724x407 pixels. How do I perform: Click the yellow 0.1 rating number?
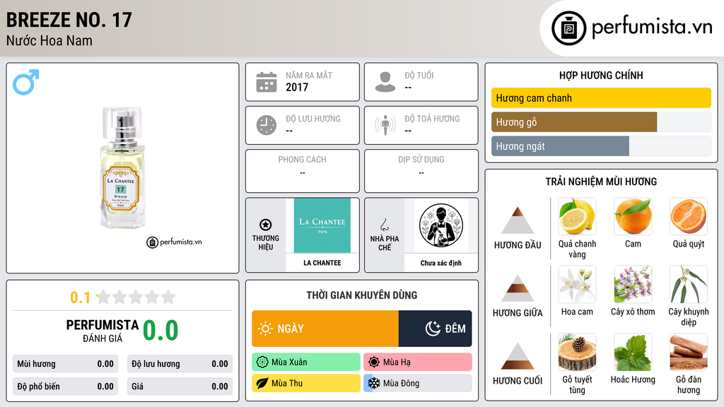click(80, 297)
